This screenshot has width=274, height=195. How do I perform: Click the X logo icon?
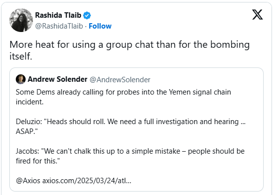click(x=257, y=14)
